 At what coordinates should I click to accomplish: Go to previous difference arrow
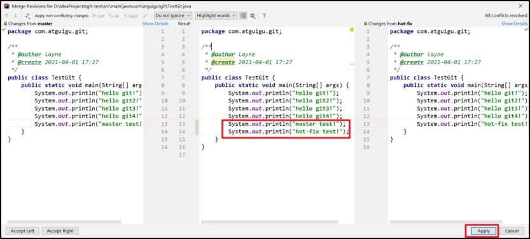[6, 16]
